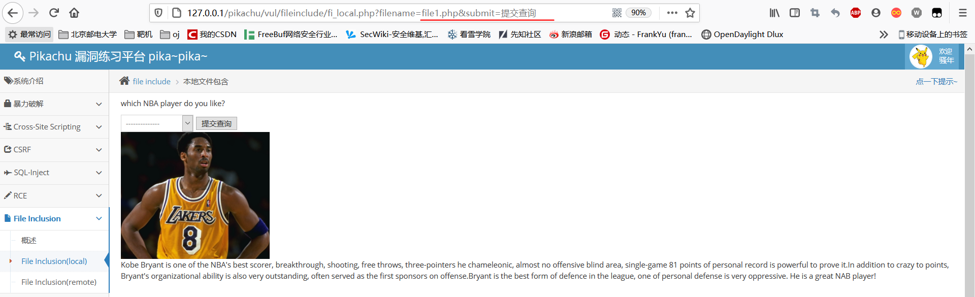
Task: Bookmark this page with the star icon
Action: pos(690,13)
